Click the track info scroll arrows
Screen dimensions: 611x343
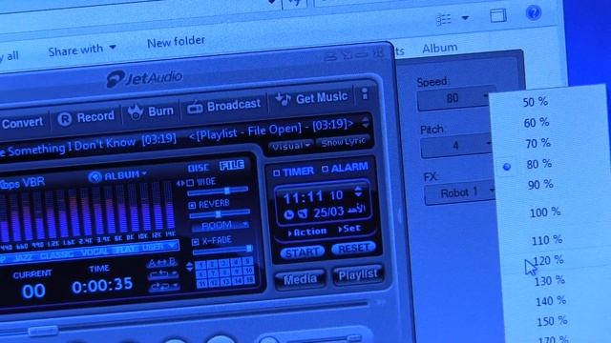coord(365,123)
